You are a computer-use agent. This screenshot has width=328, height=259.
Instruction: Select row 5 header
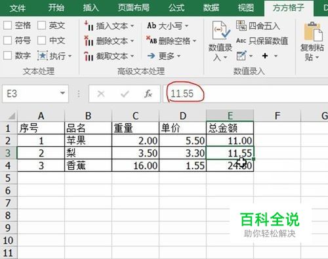click(9, 178)
